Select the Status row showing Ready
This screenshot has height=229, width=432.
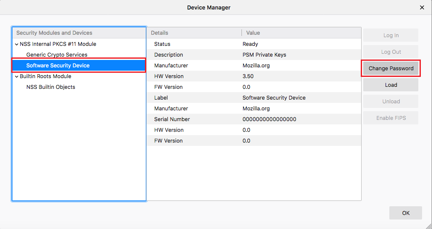tap(253, 44)
